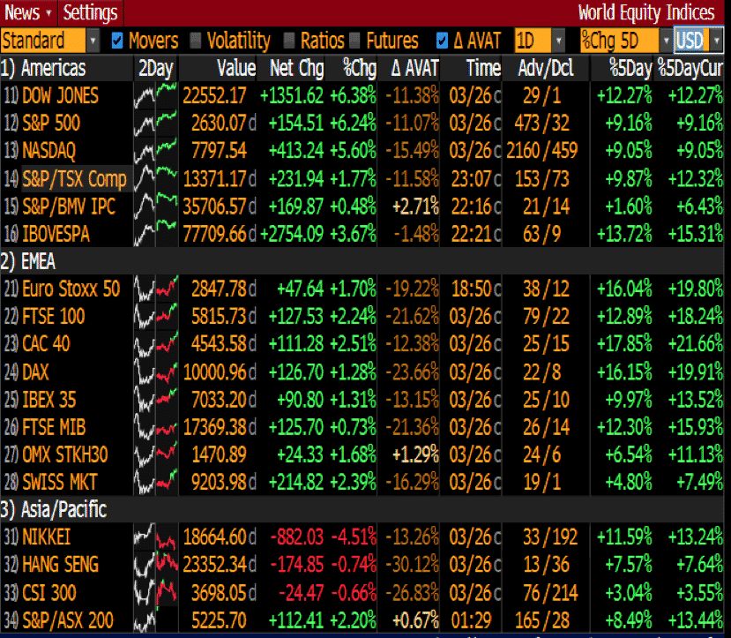Select the 2) EMEA section header
Image resolution: width=731 pixels, height=638 pixels.
pyautogui.click(x=28, y=261)
